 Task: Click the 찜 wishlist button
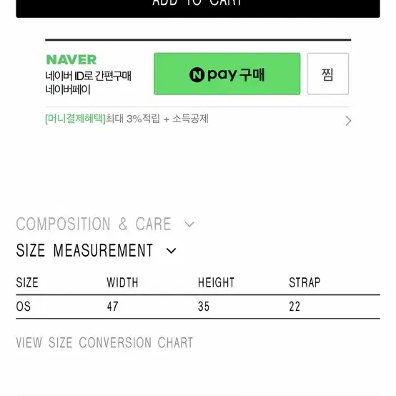coord(328,74)
